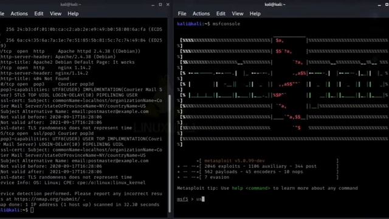Open Edit menu in right terminal
Screen dimensions: 389x219
pos(221,13)
